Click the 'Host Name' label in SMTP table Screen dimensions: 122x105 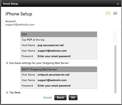point(28,75)
